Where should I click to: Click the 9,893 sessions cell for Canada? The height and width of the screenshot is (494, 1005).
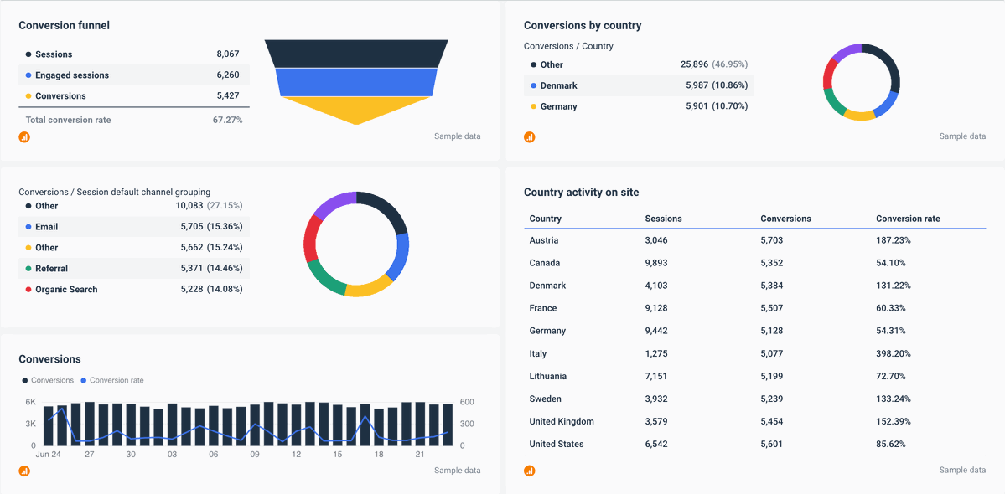tap(656, 263)
